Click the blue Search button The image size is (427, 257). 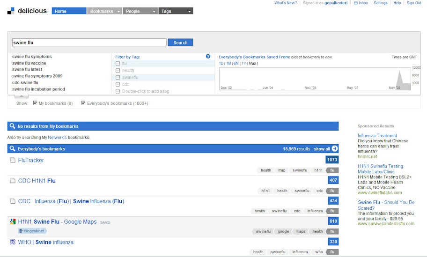pos(180,43)
